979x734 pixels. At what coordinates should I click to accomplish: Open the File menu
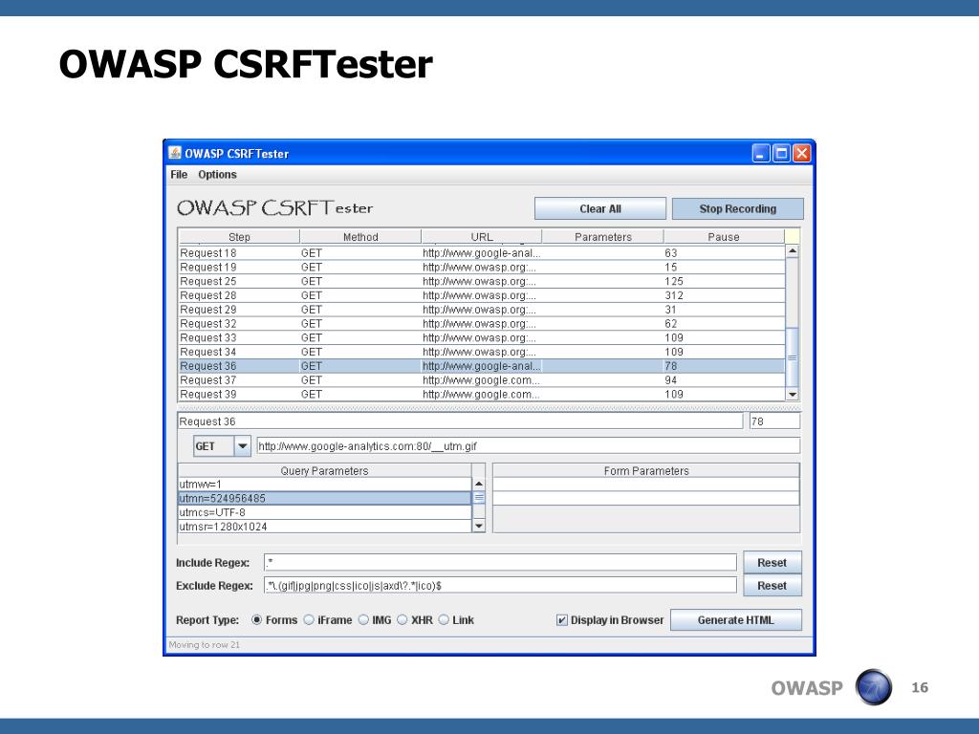[179, 175]
